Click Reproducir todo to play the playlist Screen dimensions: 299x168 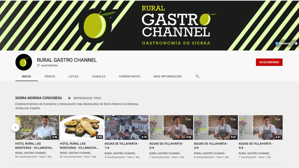coord(87,98)
